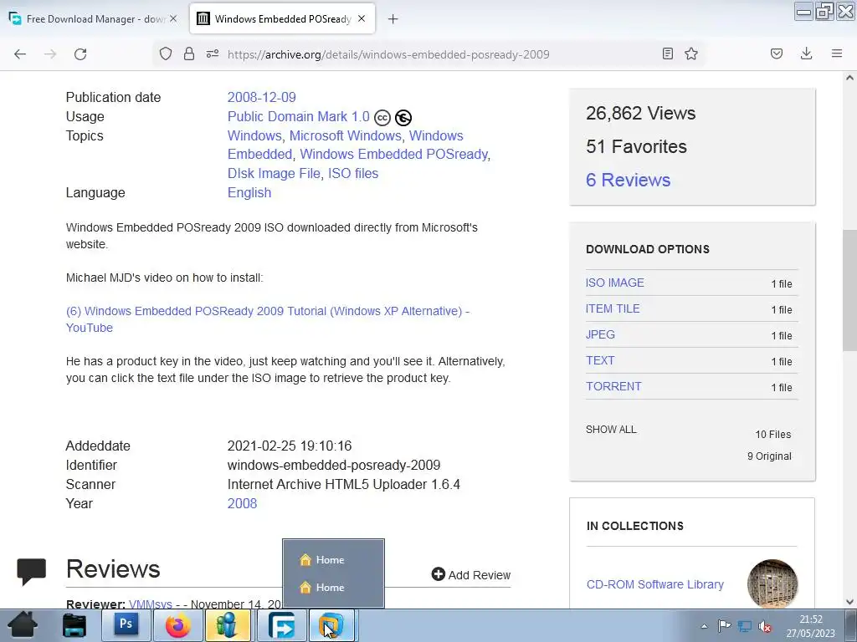The width and height of the screenshot is (857, 642).
Task: Open the 2008-12-09 publication date link
Action: tap(262, 97)
